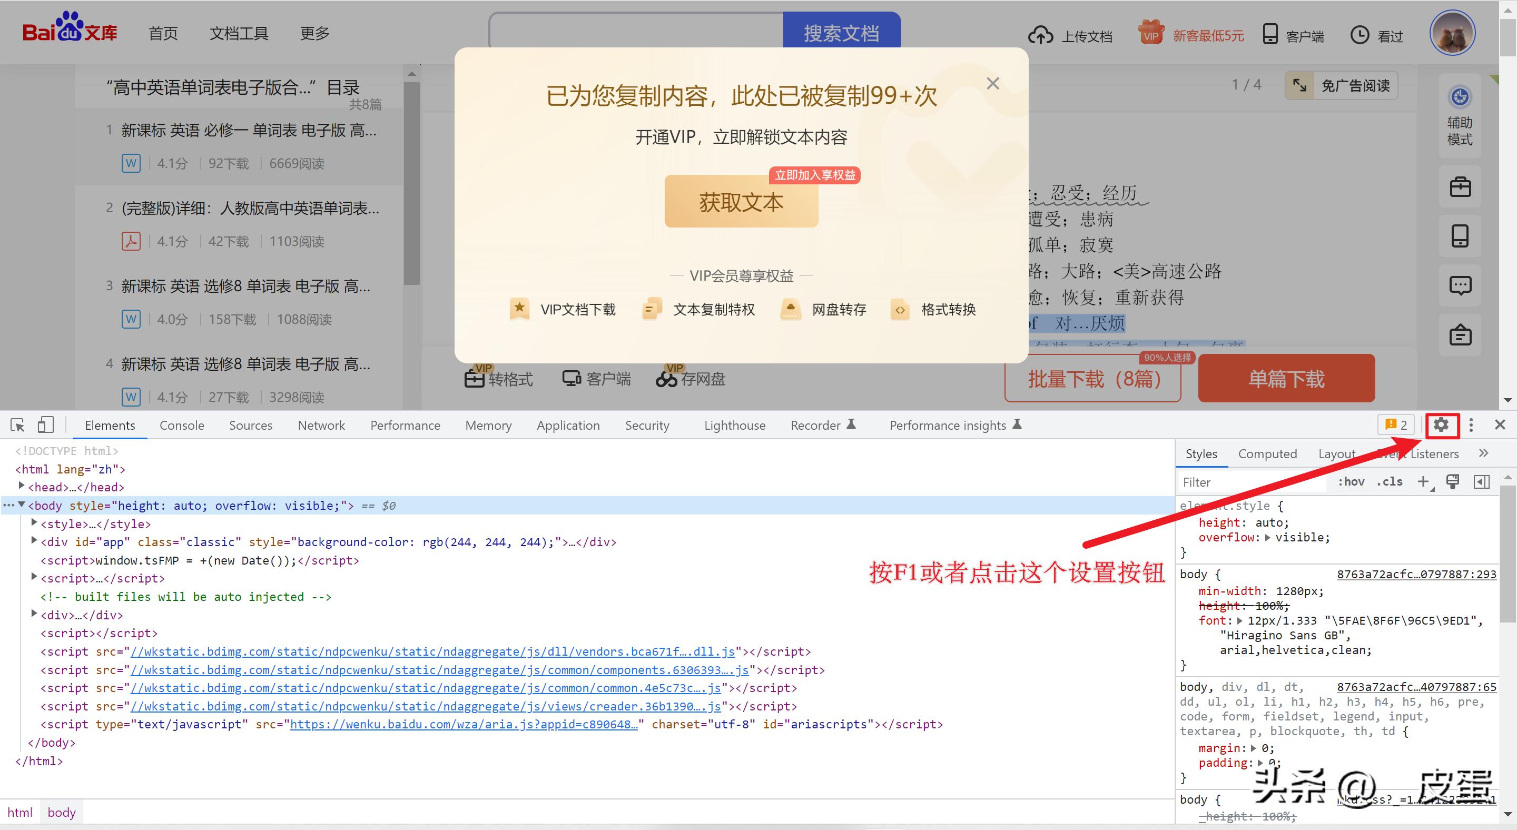This screenshot has height=830, width=1517.
Task: Select the inspect element tool in DevTools
Action: 16,424
